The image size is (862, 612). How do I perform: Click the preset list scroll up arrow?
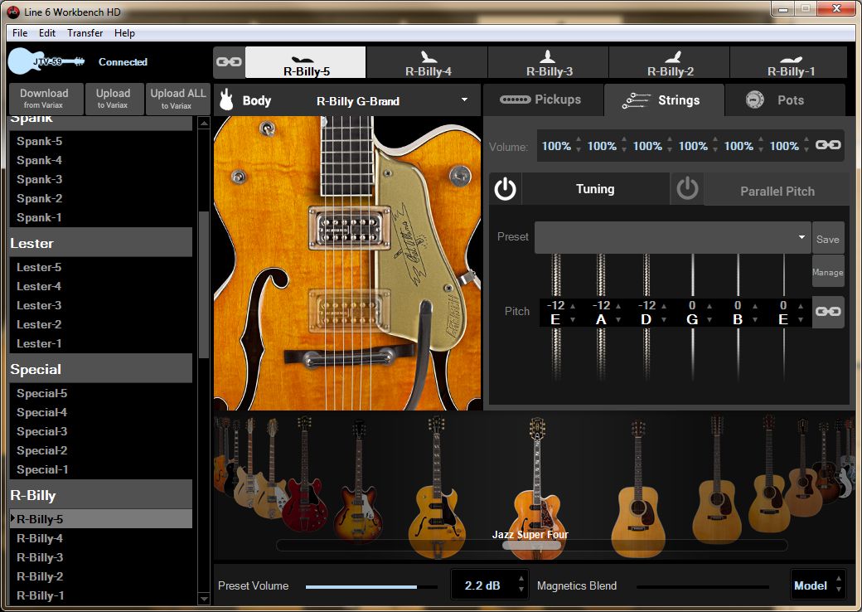[203, 124]
